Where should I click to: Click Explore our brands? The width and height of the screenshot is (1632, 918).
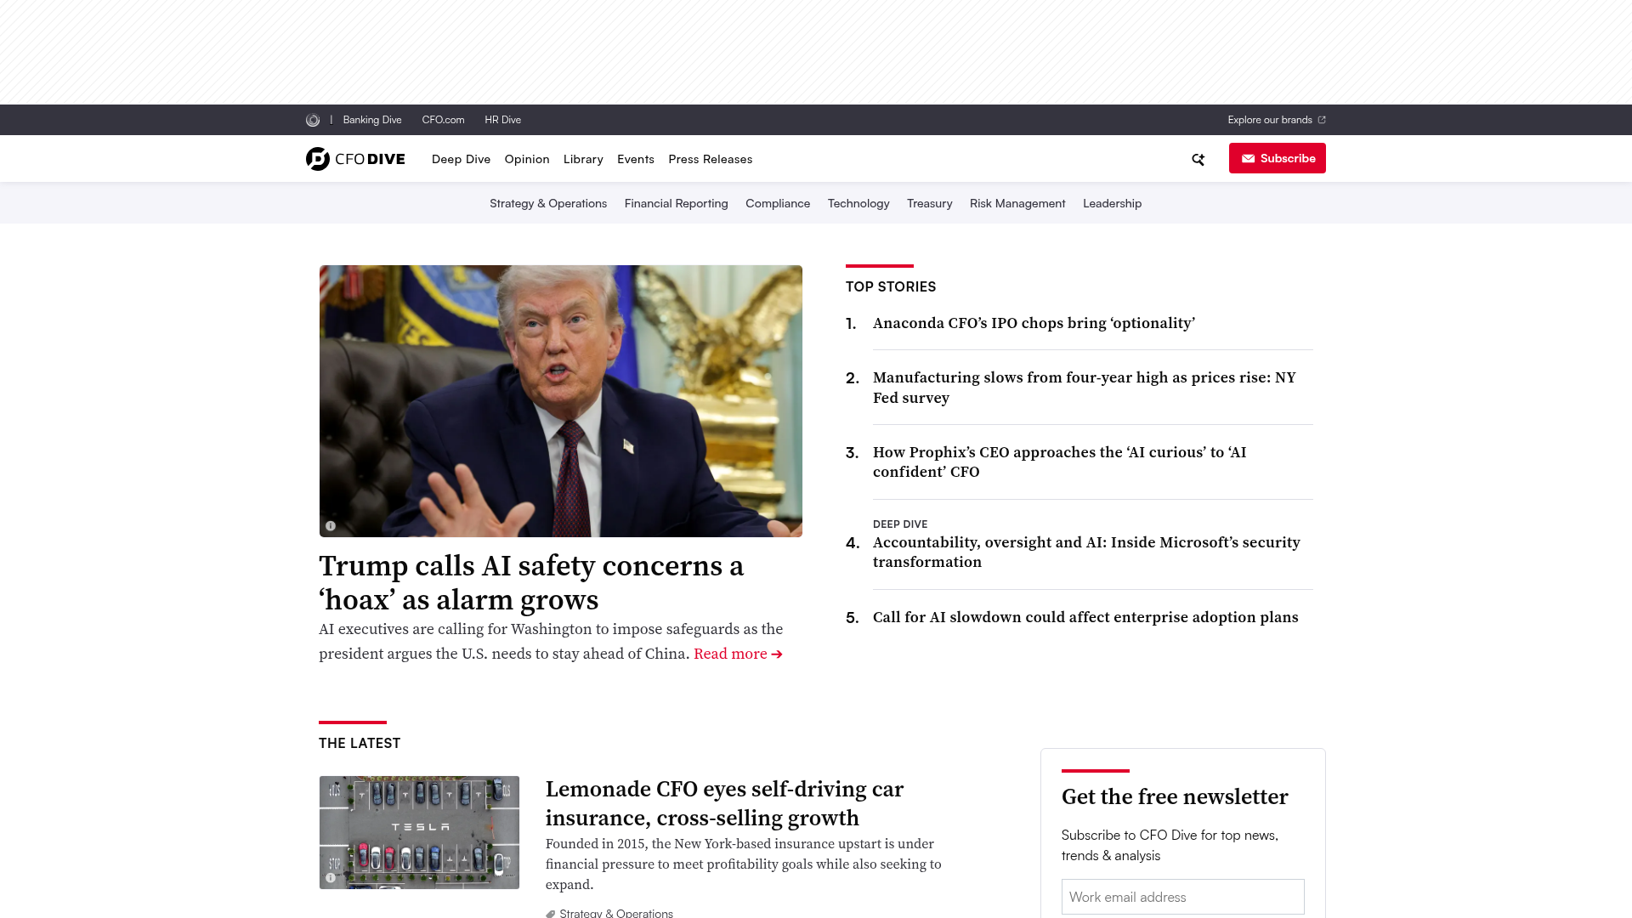click(1270, 120)
